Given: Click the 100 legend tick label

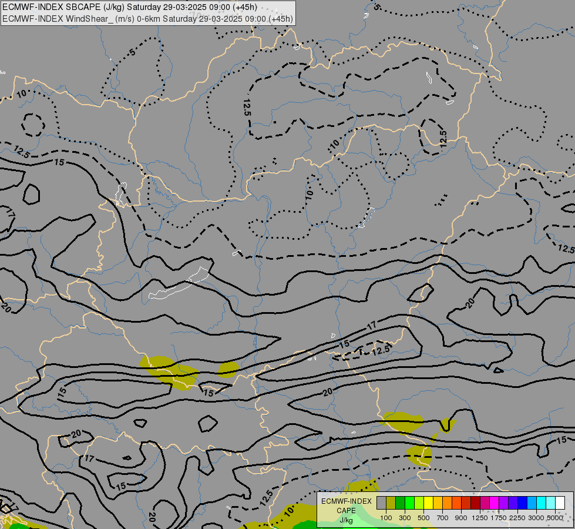Looking at the screenshot, I should pyautogui.click(x=386, y=518).
